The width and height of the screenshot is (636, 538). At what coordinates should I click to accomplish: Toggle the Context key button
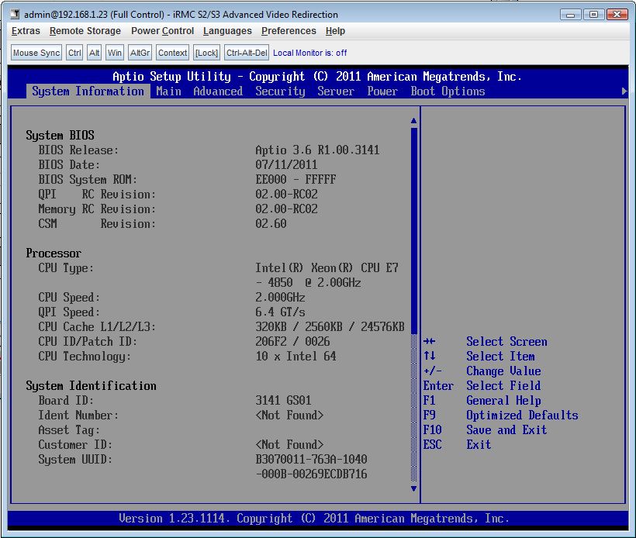click(173, 53)
